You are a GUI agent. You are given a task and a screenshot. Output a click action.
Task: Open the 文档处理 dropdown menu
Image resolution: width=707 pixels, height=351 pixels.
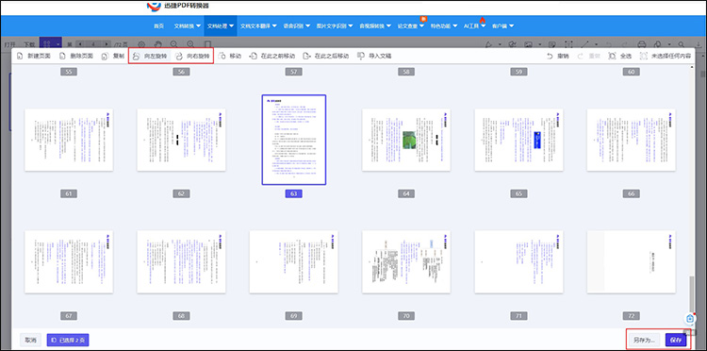pos(221,26)
